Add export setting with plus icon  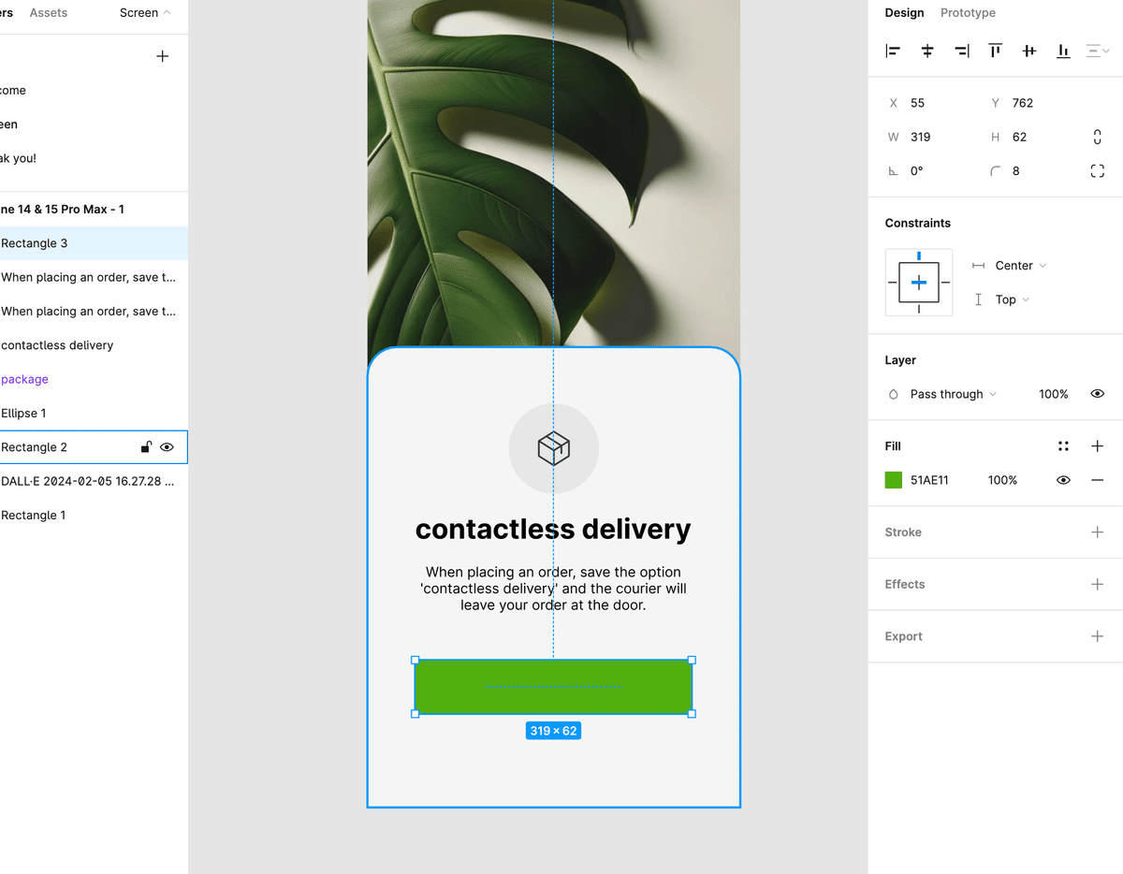(x=1098, y=636)
